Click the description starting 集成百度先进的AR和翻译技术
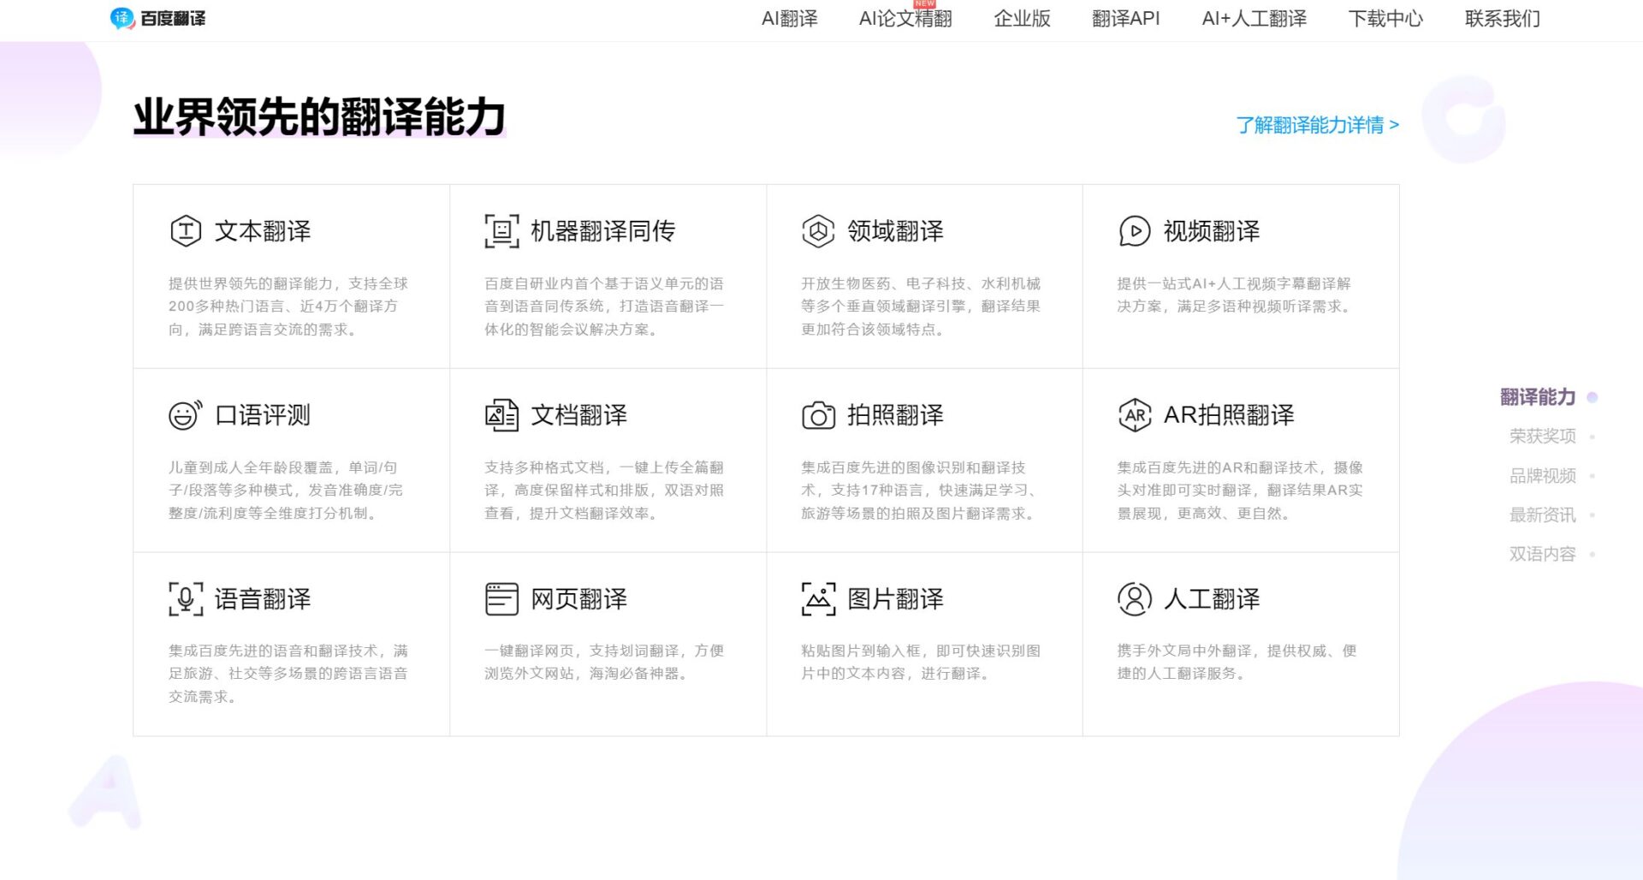This screenshot has width=1643, height=880. [1240, 491]
